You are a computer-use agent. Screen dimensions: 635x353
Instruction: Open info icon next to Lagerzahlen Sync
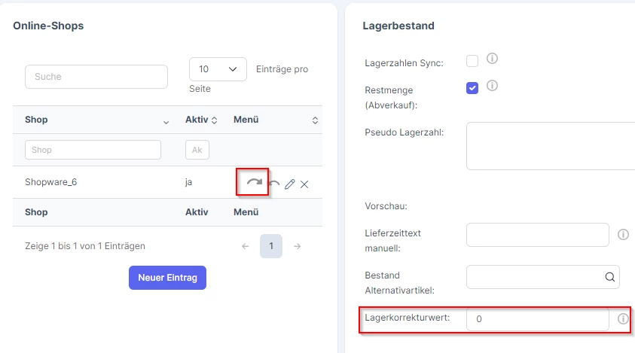click(492, 59)
